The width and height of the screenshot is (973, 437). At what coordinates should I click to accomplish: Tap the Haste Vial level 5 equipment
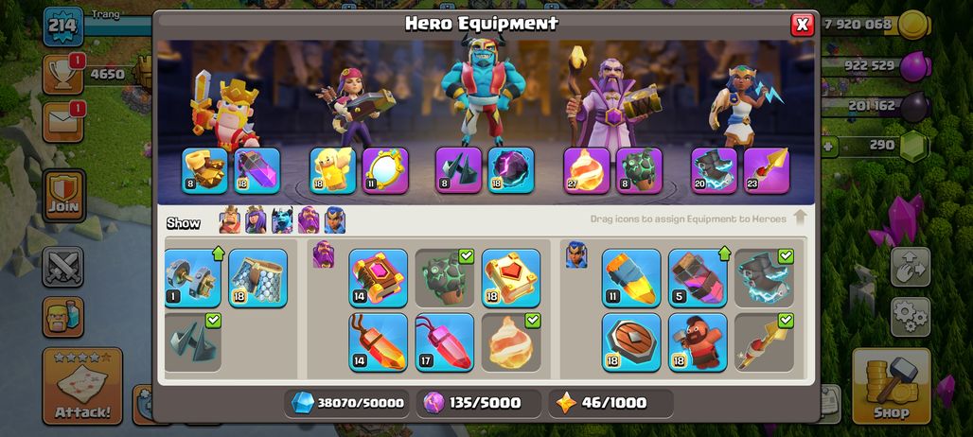click(698, 278)
